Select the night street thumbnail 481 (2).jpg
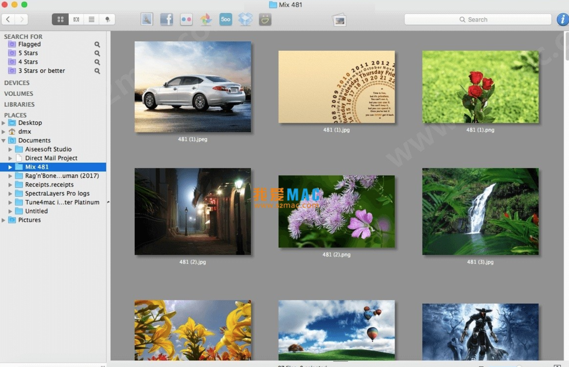Viewport: 569px width, 367px height. coord(193,212)
